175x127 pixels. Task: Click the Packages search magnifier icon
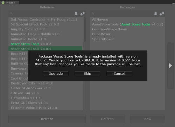(93, 13)
